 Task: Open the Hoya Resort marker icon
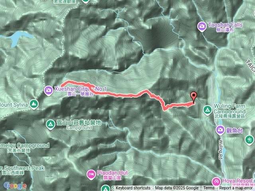point(216,181)
